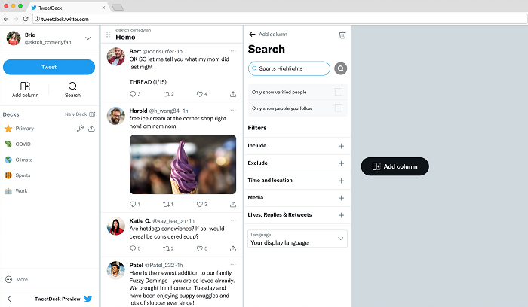Expand the Include filter
The height and width of the screenshot is (307, 528).
click(x=341, y=146)
